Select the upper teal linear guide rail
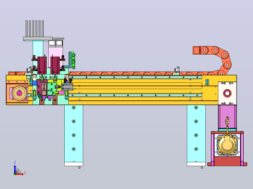 point(135,78)
